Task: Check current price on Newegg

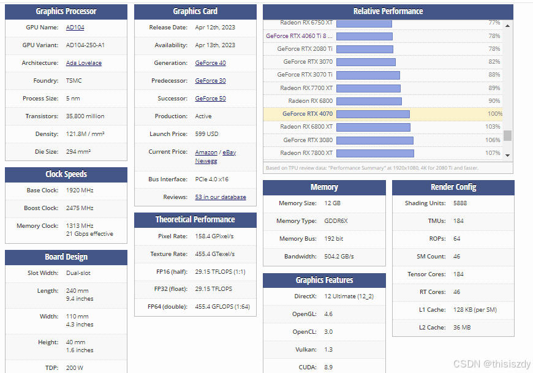Action: point(206,160)
